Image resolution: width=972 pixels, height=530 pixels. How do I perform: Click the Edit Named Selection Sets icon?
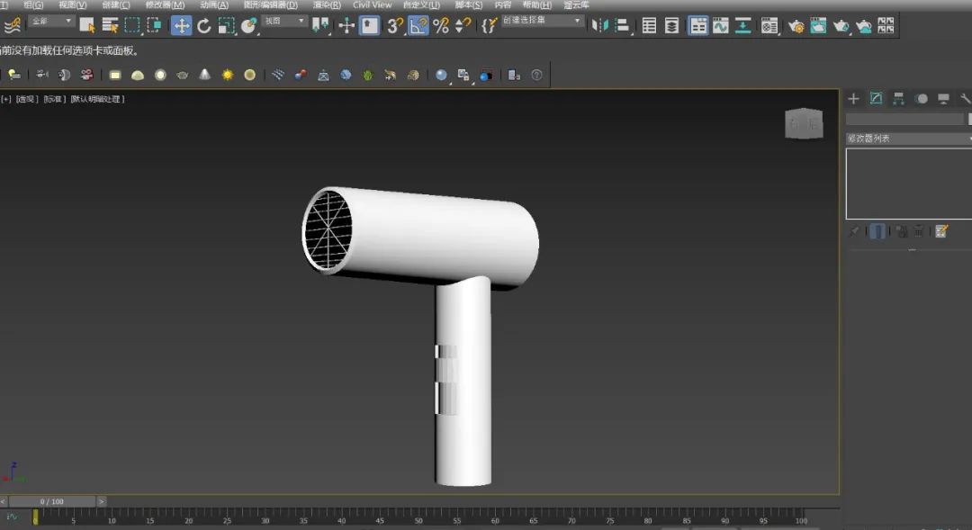[489, 25]
